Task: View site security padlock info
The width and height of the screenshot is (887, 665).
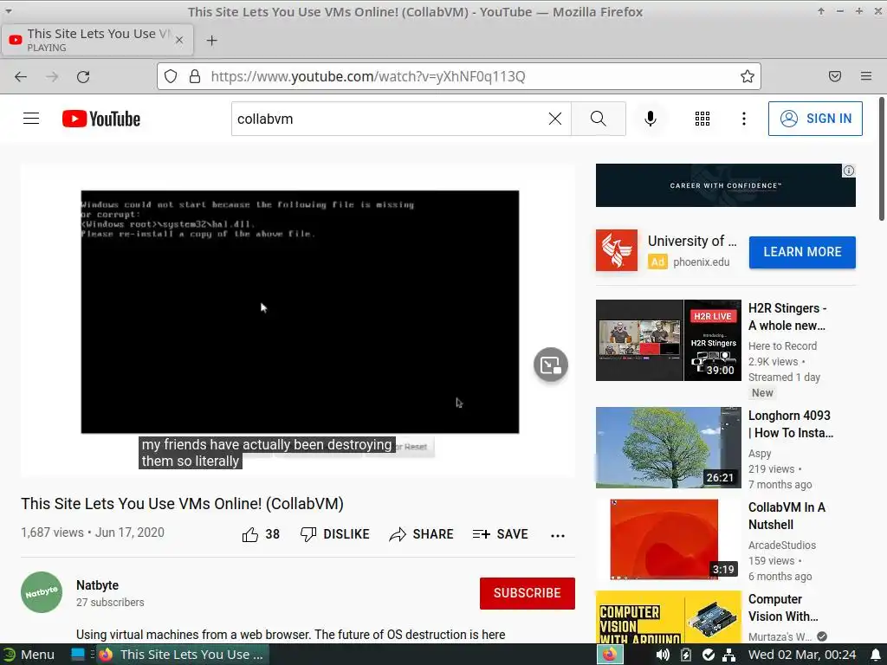Action: pyautogui.click(x=195, y=76)
